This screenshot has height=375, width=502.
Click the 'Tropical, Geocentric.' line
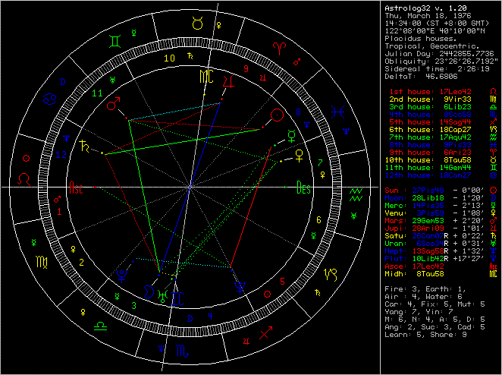click(432, 46)
